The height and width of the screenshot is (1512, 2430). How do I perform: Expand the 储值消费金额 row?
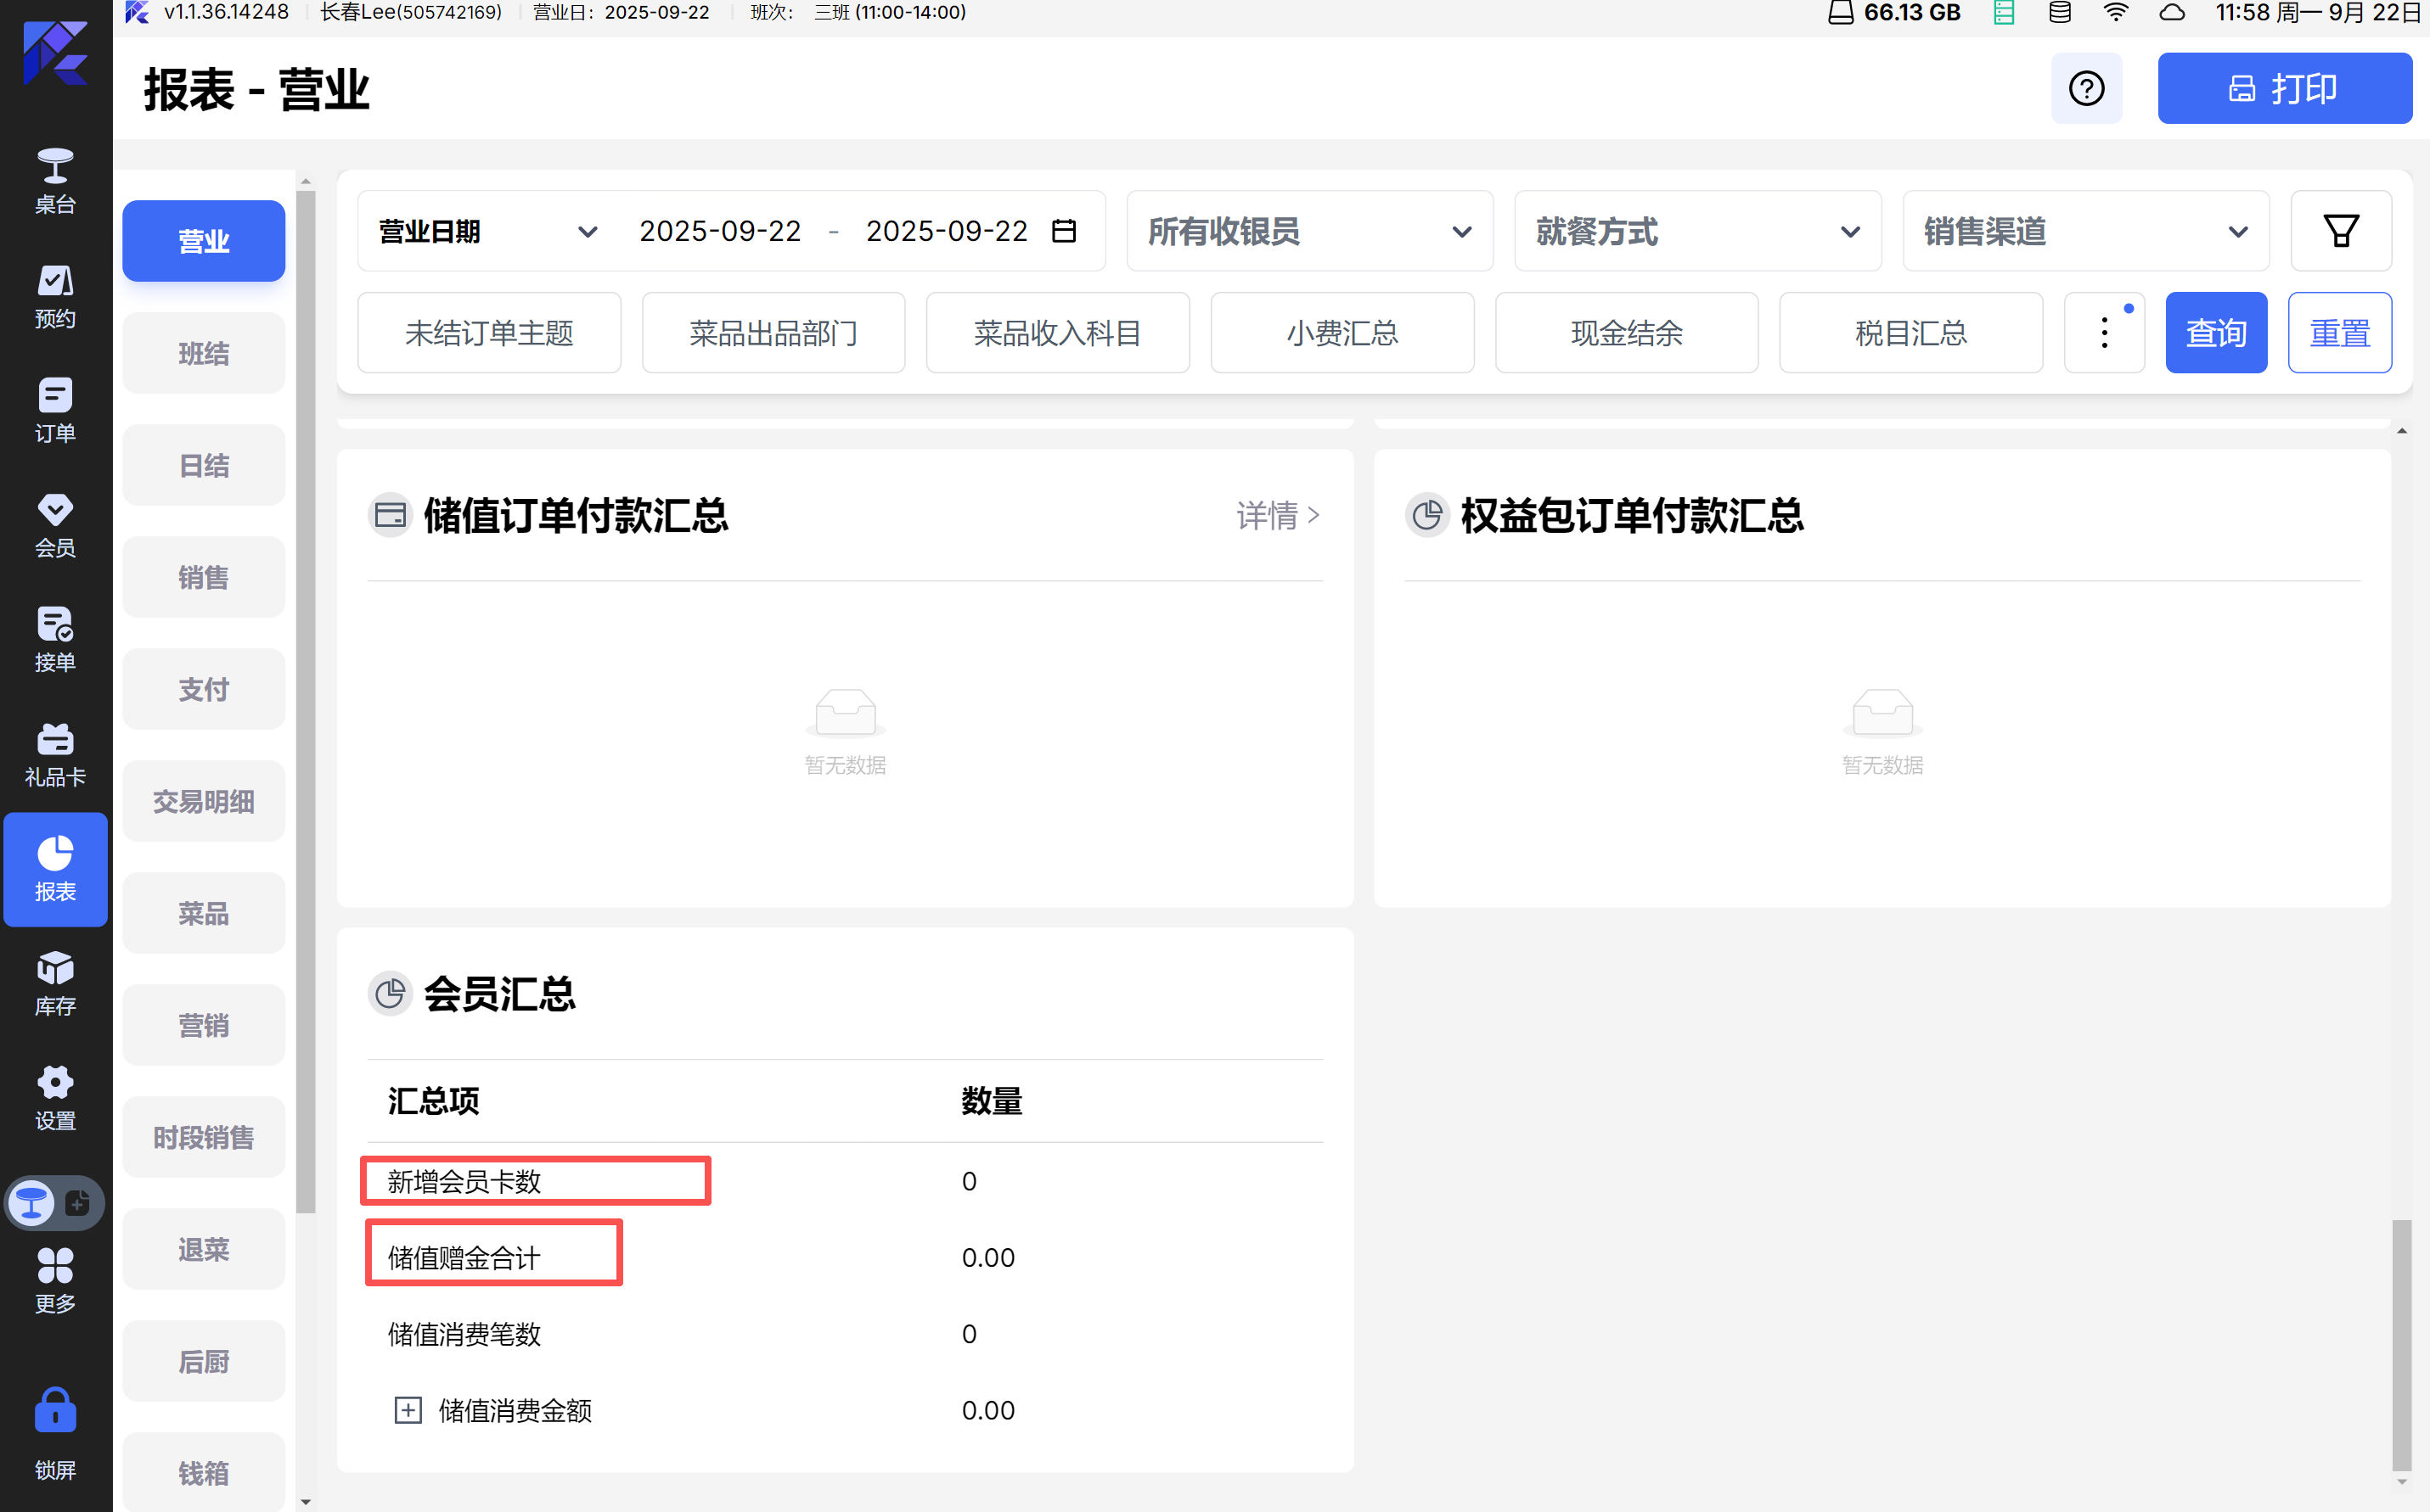pos(408,1410)
